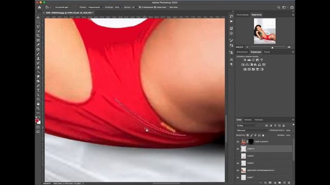Open the layer fill dropdown arrow
Screen dimensions: 330x185
click(293, 135)
